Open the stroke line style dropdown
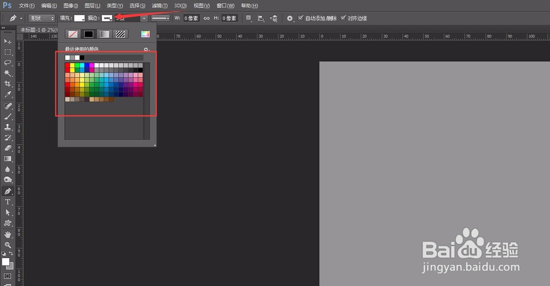550x286 pixels. pyautogui.click(x=161, y=18)
